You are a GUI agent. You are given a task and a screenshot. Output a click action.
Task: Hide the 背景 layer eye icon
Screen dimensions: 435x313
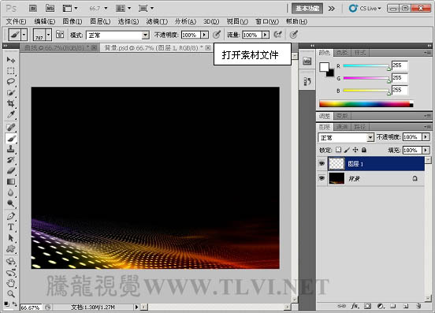click(322, 178)
